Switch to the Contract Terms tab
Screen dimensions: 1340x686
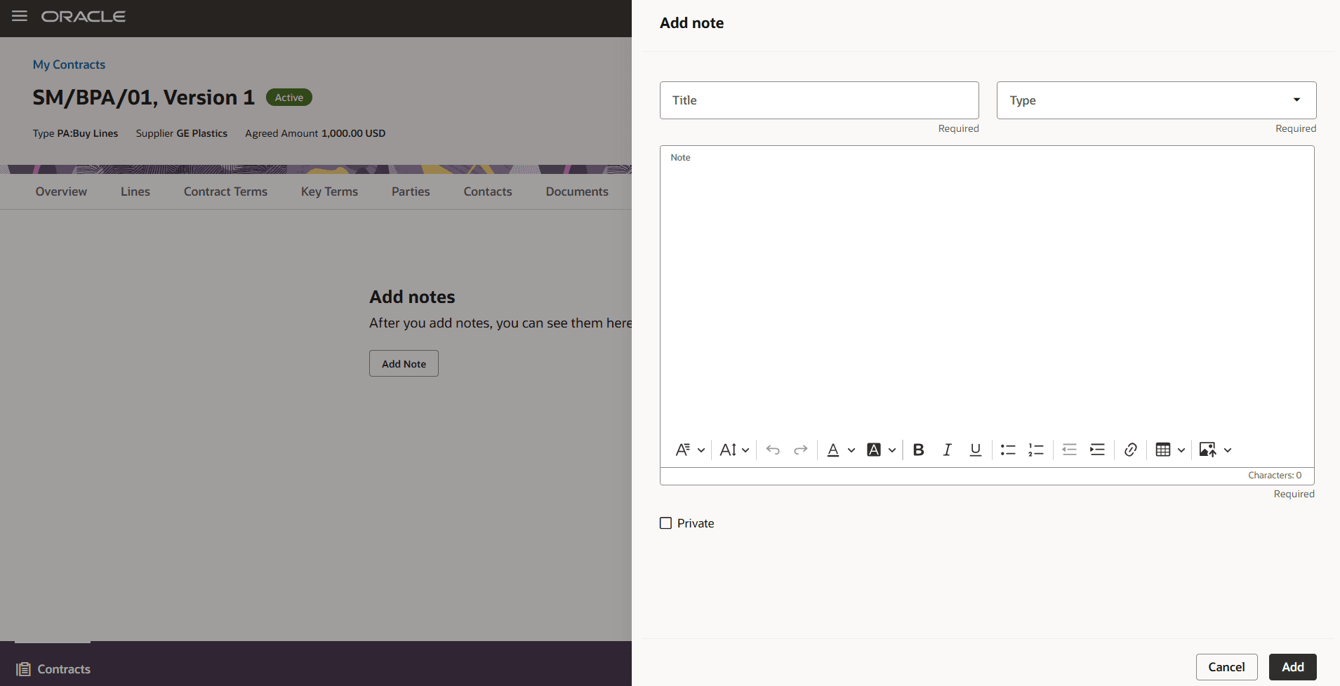tap(225, 191)
